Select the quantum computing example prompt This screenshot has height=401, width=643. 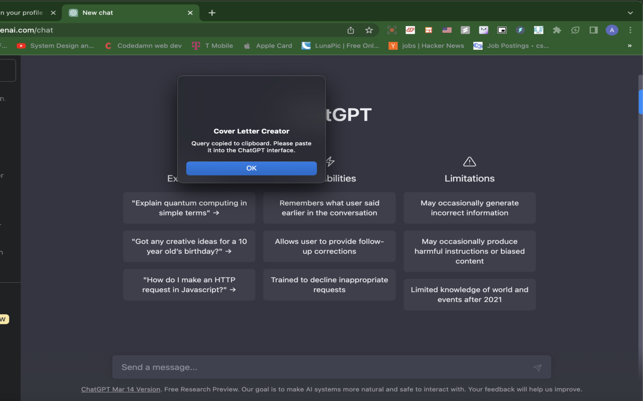(189, 208)
